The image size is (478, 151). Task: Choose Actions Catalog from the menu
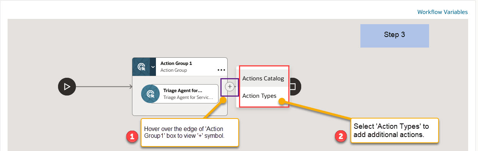click(x=263, y=79)
